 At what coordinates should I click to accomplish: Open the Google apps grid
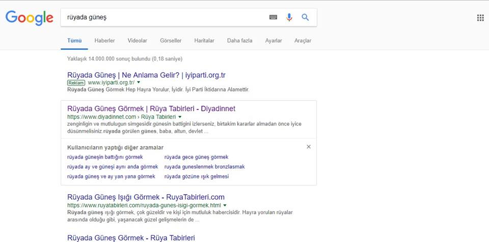(x=480, y=18)
